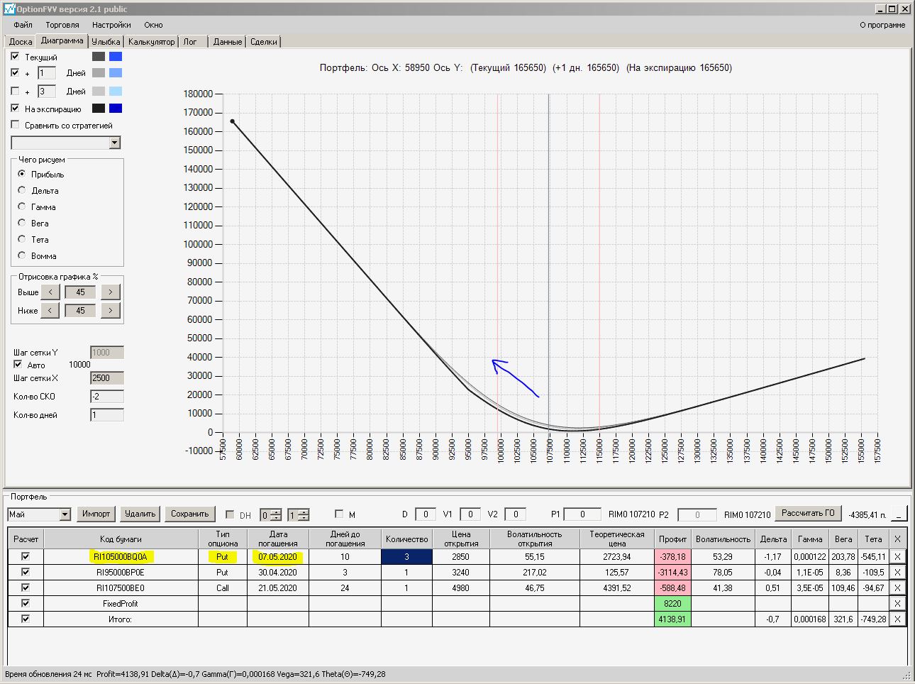
Task: Open the Файл menu
Action: pos(23,25)
